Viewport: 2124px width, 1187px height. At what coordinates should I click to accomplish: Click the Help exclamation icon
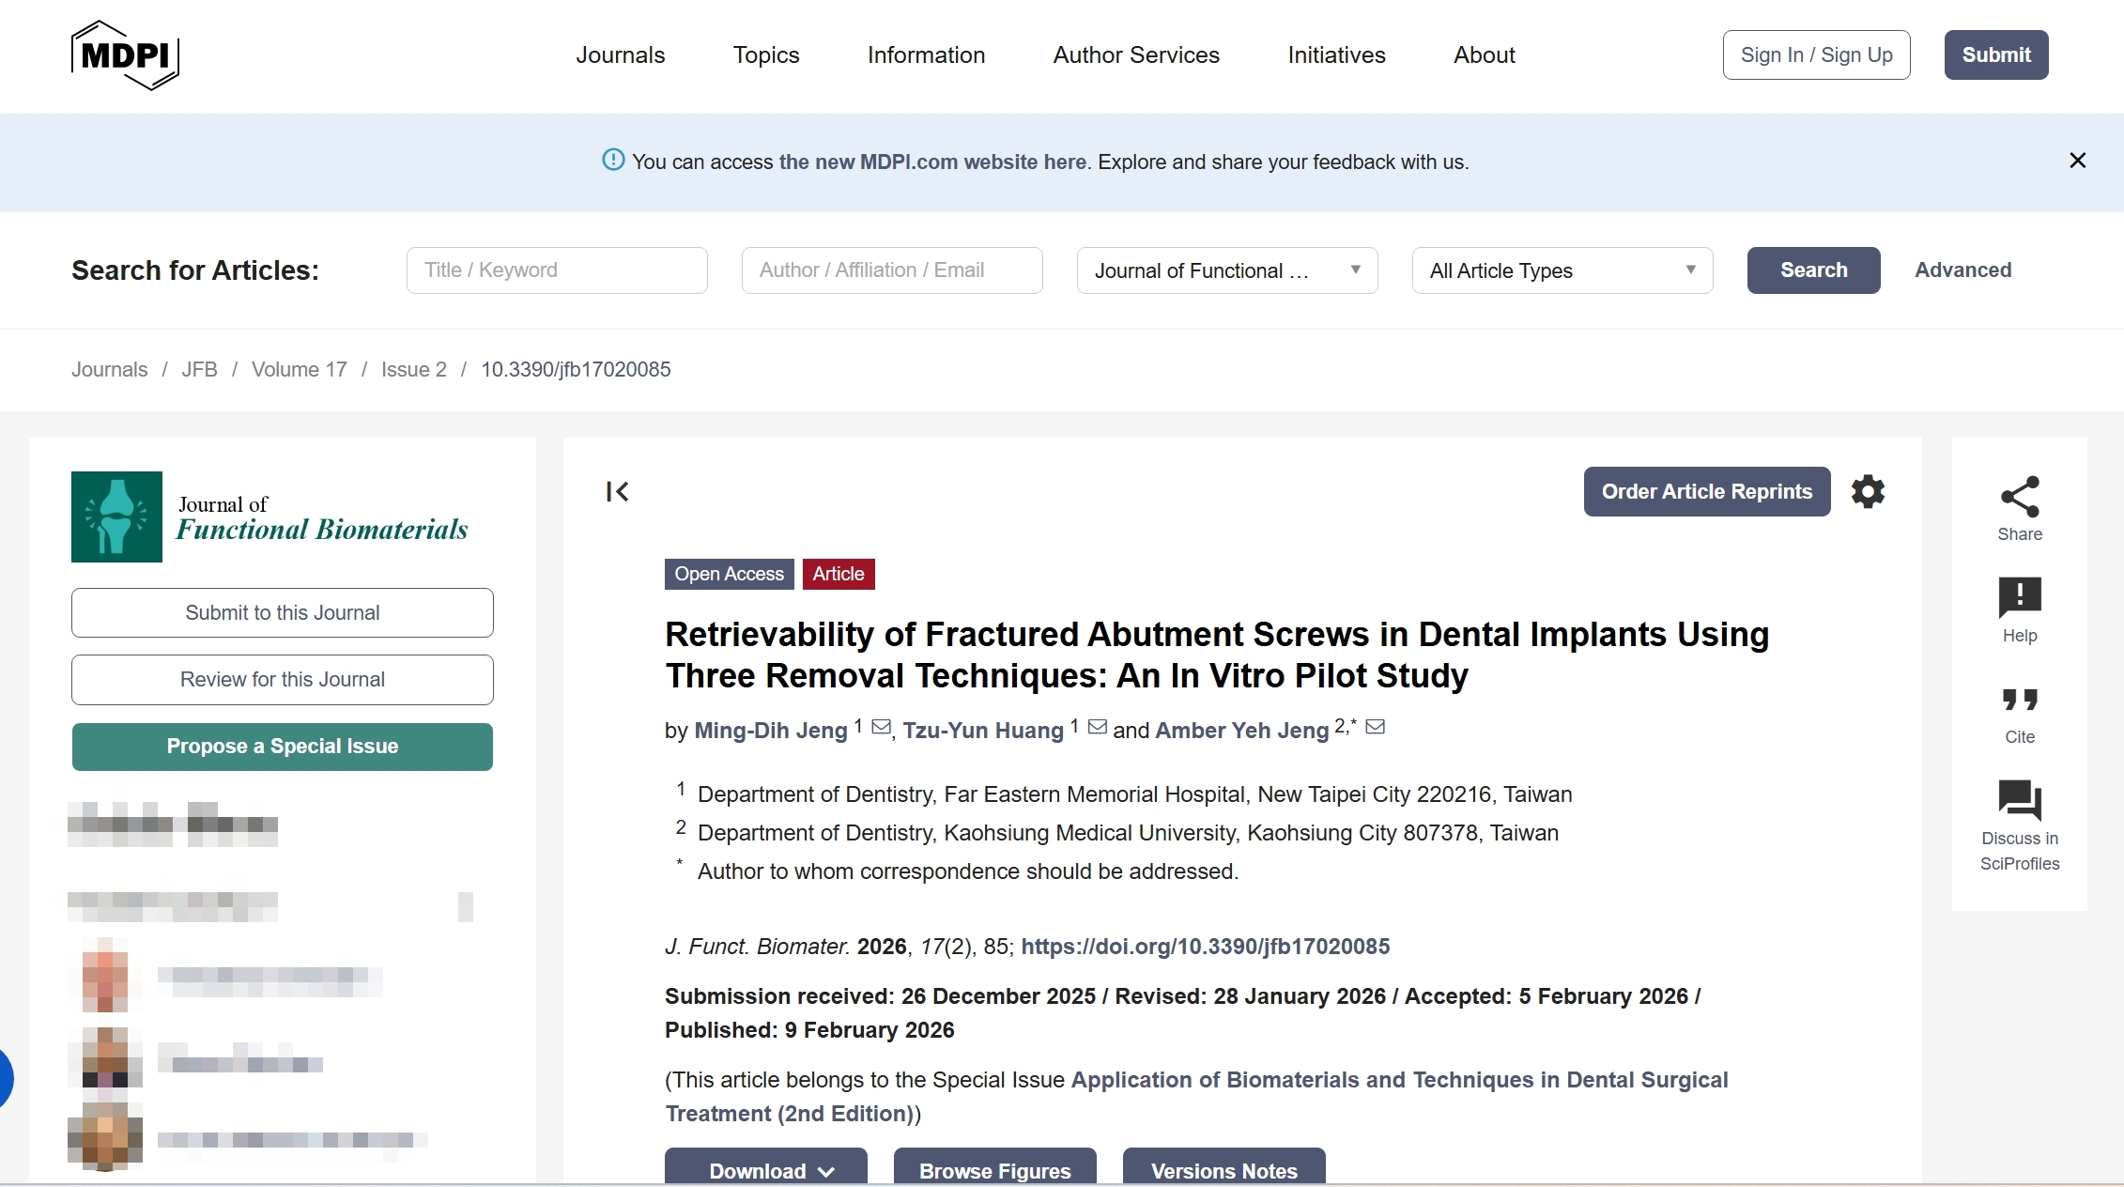(2019, 597)
